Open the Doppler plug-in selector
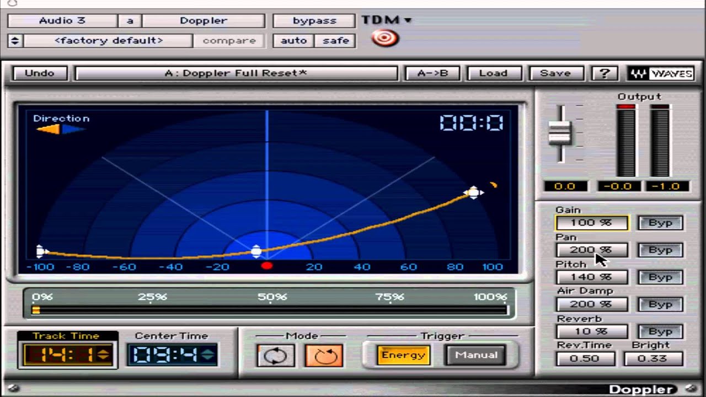706x397 pixels. [204, 21]
